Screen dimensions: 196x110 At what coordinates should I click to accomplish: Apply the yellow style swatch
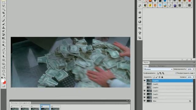click(x=150, y=5)
